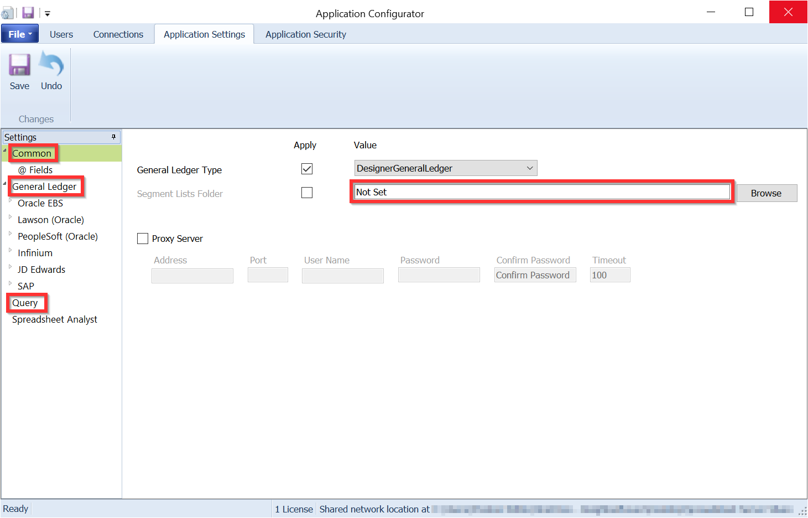Open the Spreadsheet Analyst settings item
This screenshot has width=808, height=518.
pyautogui.click(x=55, y=319)
